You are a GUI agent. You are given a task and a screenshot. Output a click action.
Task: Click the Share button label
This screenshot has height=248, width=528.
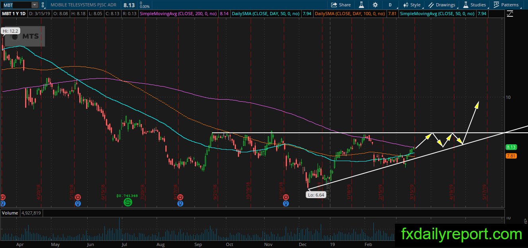click(345, 5)
